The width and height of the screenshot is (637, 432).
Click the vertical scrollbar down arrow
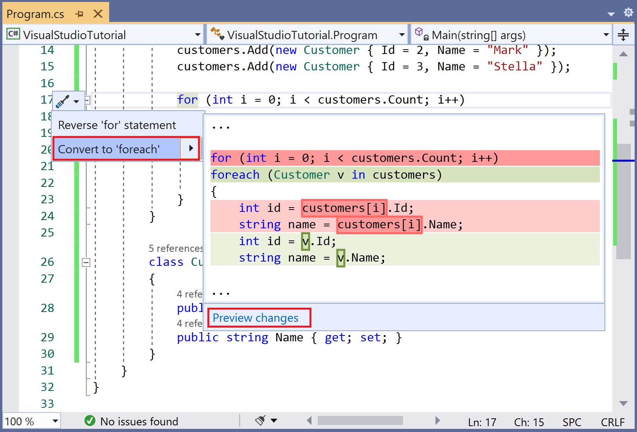pos(623,403)
